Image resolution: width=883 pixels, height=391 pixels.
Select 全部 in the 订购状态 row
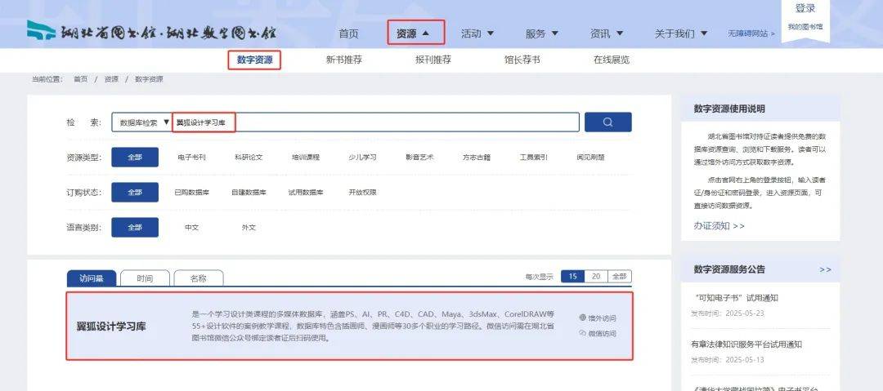tap(135, 193)
